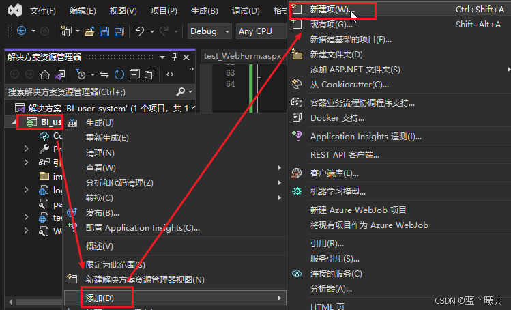Open the 编辑(E) menu
This screenshot has height=310, width=511.
pos(83,11)
